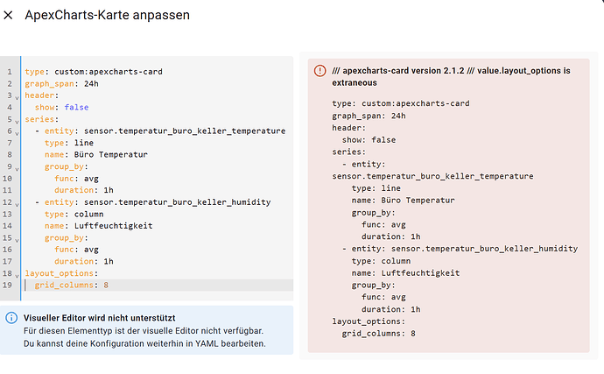Place cursor on grid_columns: 8 editor line

click(x=72, y=286)
